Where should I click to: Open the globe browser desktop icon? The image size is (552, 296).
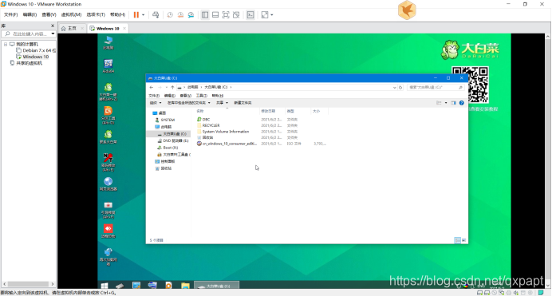pyautogui.click(x=108, y=184)
